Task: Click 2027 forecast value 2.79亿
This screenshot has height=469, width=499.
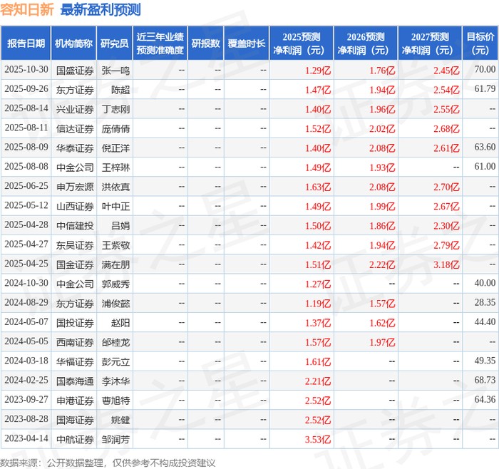Action: tap(446, 245)
